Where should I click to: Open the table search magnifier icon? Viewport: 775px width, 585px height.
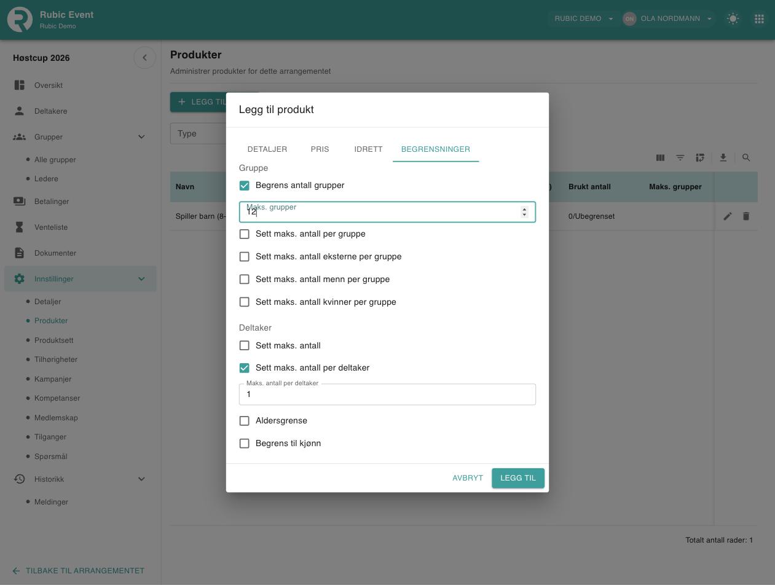pos(746,158)
